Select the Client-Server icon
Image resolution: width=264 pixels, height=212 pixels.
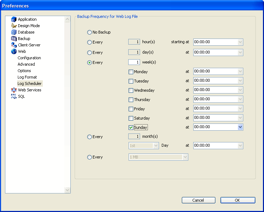(14, 45)
